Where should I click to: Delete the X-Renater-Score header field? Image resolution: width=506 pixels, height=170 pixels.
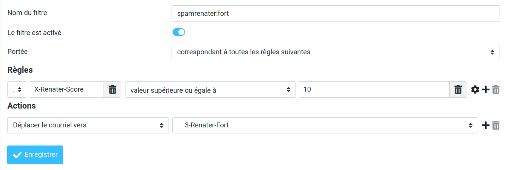(x=112, y=90)
